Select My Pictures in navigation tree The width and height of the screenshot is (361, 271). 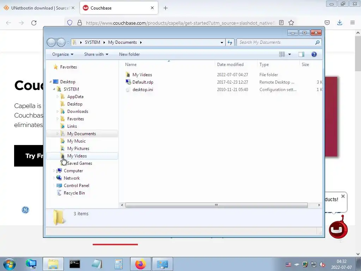tap(78, 149)
